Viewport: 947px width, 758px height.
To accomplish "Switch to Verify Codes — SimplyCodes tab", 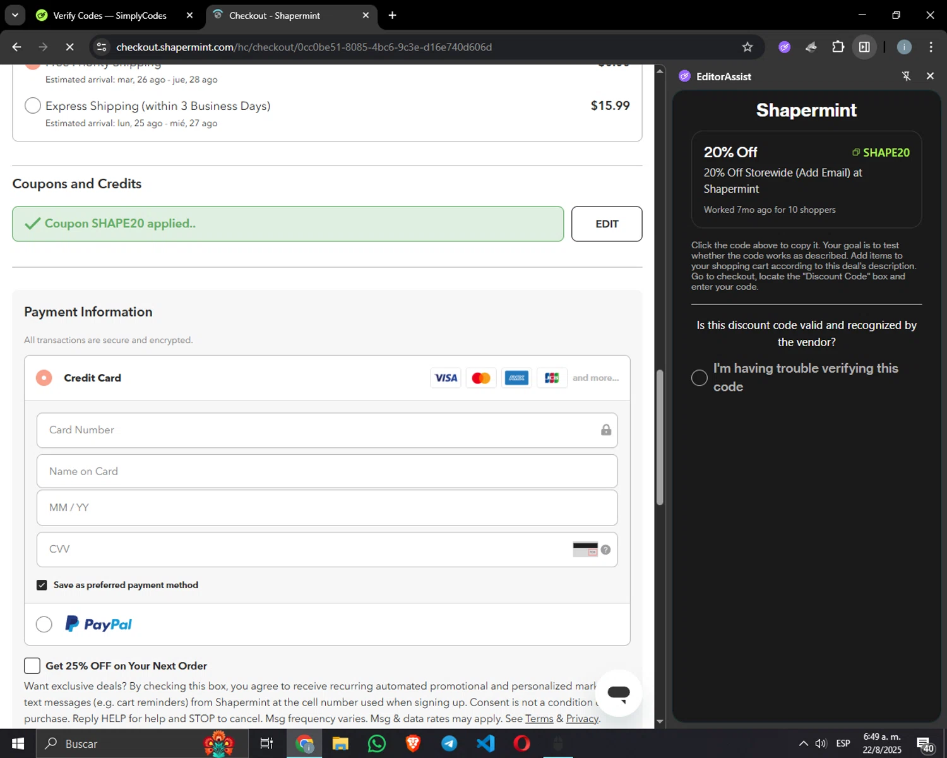I will (109, 15).
